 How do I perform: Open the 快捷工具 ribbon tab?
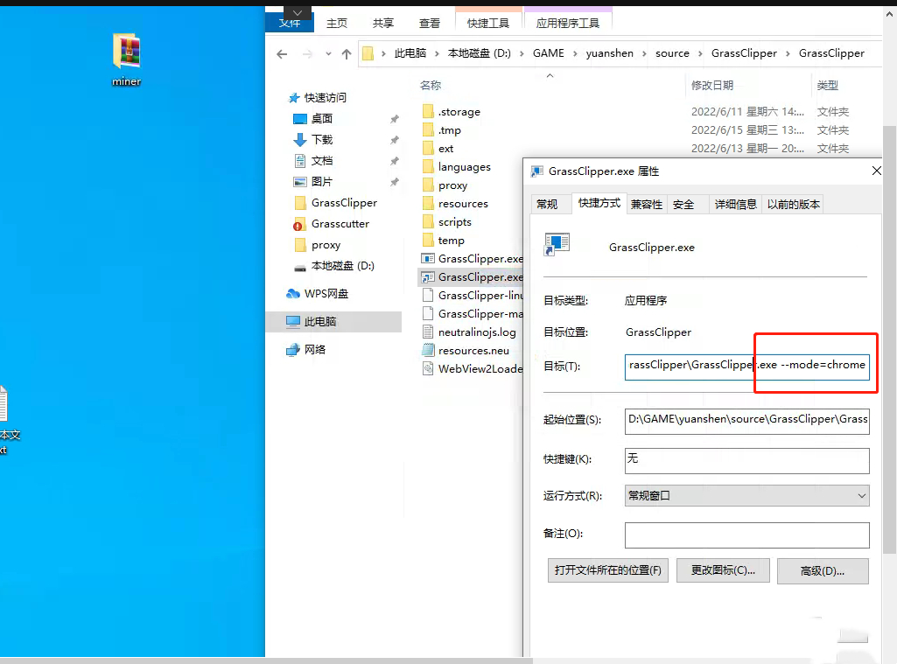pyautogui.click(x=488, y=23)
